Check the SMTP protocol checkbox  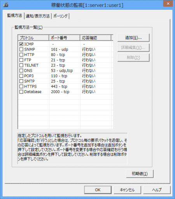click(21, 81)
